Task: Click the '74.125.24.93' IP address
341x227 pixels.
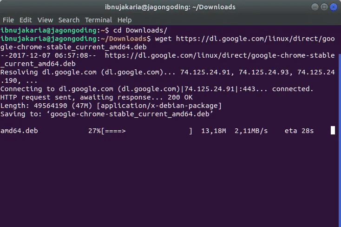Action: pos(263,72)
